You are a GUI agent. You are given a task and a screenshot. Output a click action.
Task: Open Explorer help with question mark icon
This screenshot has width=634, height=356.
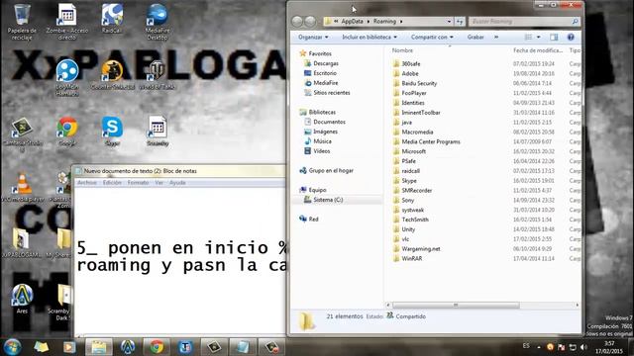[x=571, y=38]
